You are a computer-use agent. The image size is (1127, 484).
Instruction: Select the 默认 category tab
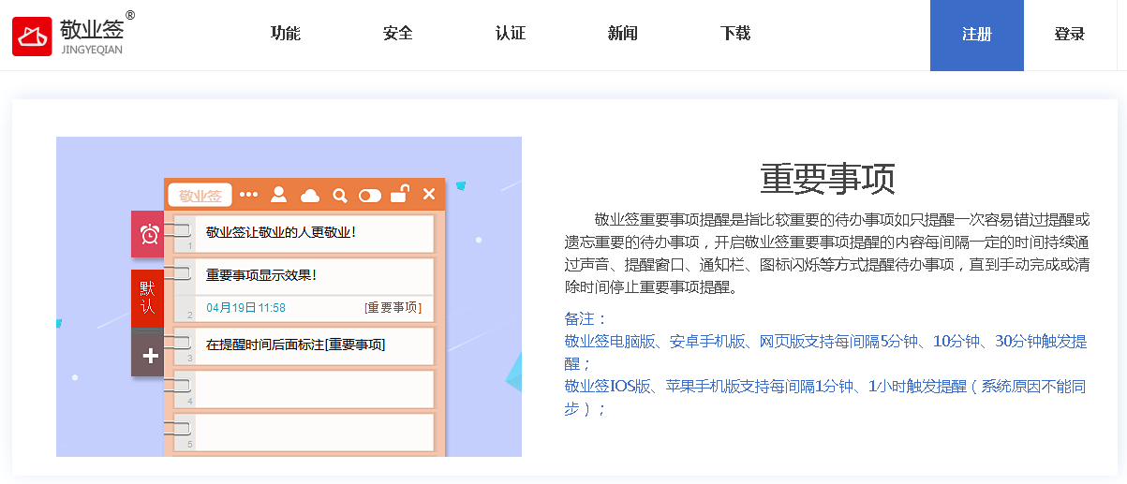[x=148, y=297]
